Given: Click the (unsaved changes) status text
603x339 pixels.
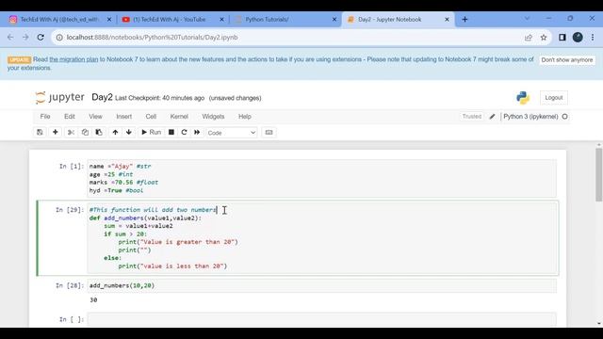Looking at the screenshot, I should (235, 98).
